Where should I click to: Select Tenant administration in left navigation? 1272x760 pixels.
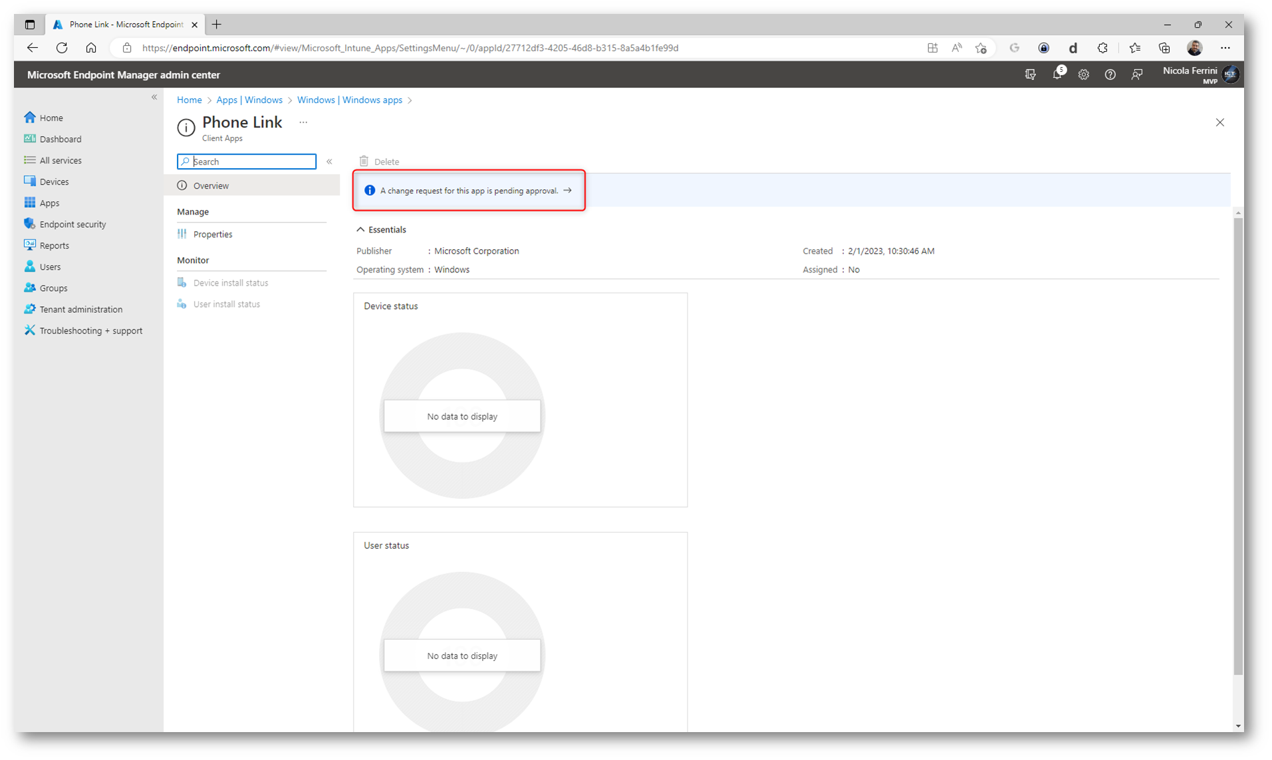click(80, 310)
